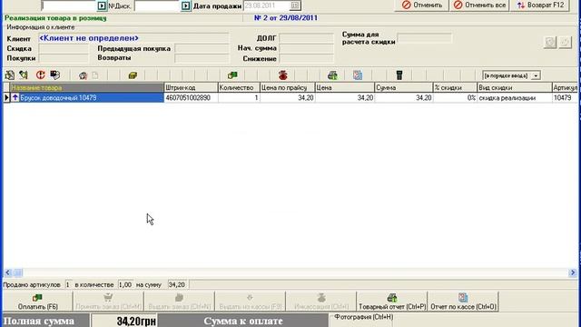Click the % скидки column header
Viewport: 581px width, 327px height.
pyautogui.click(x=455, y=88)
